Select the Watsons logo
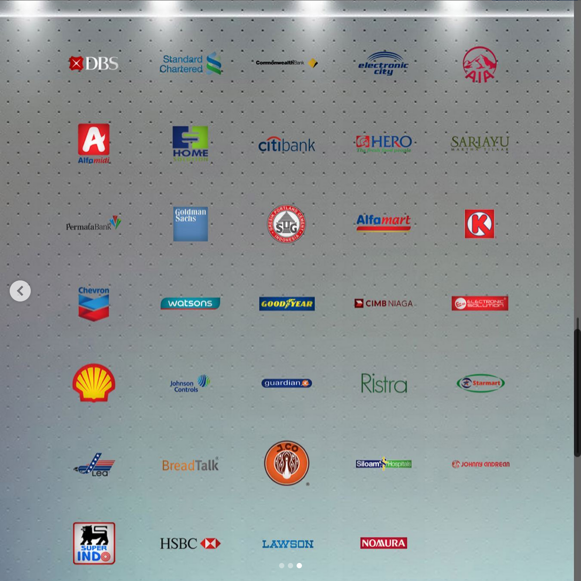Viewport: 581px width, 581px height. [x=190, y=303]
